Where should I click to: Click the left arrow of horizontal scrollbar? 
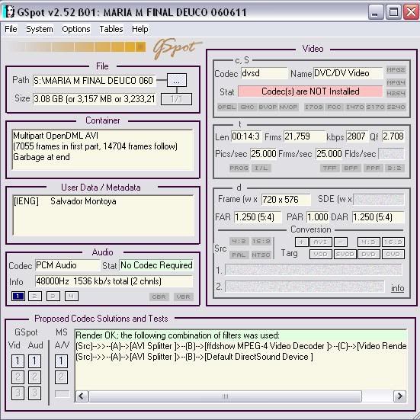pos(82,396)
